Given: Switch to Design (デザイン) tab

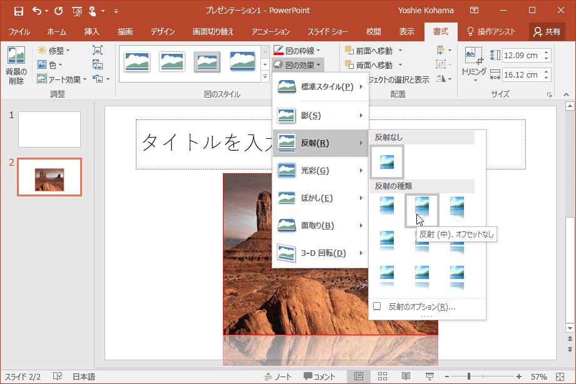Looking at the screenshot, I should [x=162, y=31].
